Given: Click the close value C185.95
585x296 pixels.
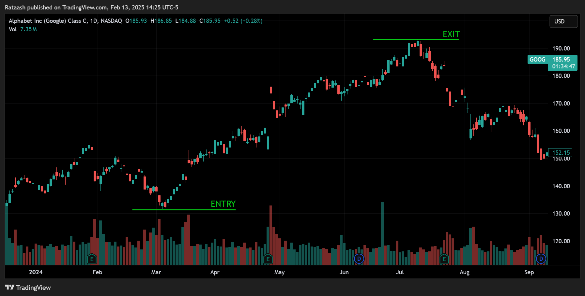Looking at the screenshot, I should 210,21.
